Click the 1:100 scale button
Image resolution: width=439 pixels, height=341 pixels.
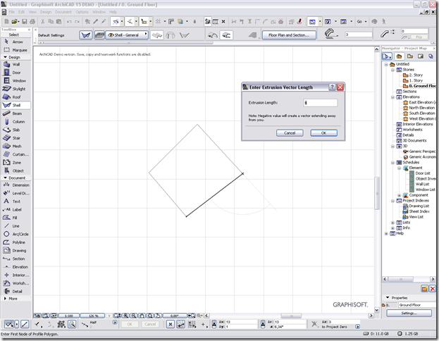[x=69, y=316]
